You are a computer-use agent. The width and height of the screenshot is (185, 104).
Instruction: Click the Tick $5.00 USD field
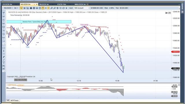click(x=122, y=8)
